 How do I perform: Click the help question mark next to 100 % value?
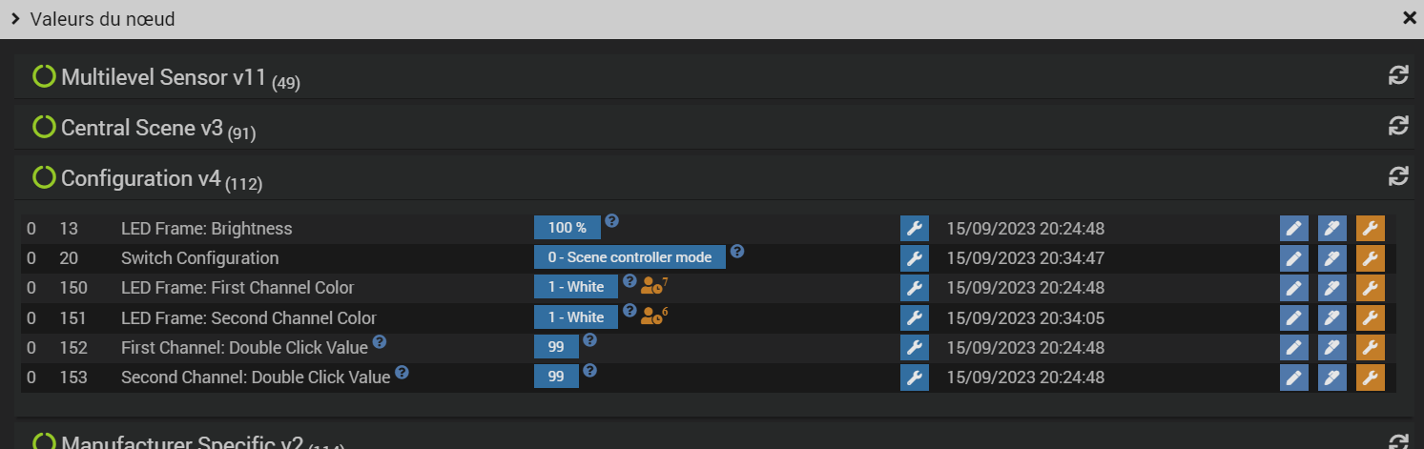[612, 221]
